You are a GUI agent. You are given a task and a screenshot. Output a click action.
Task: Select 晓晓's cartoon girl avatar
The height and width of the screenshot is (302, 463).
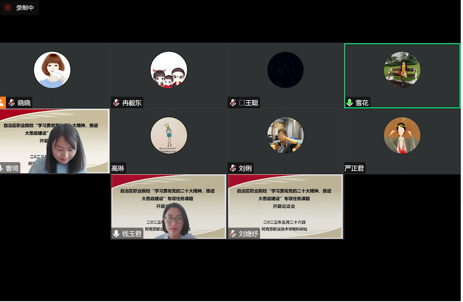click(52, 70)
